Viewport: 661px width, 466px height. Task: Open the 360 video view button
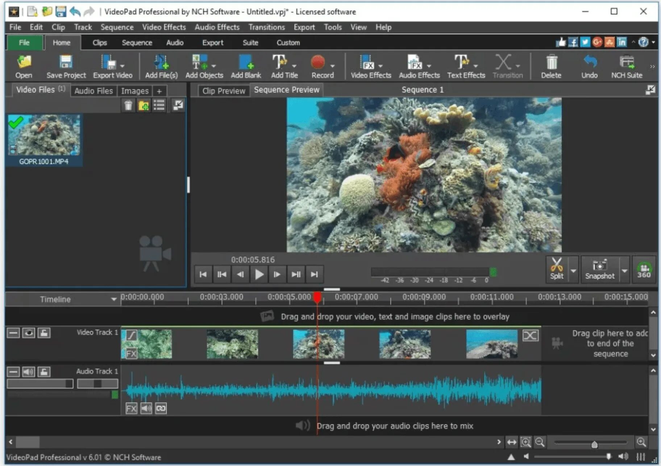(x=644, y=269)
